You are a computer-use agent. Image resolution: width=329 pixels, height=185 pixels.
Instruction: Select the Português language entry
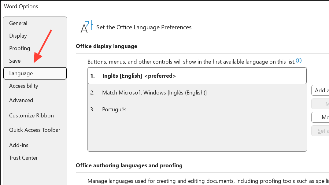click(x=114, y=109)
